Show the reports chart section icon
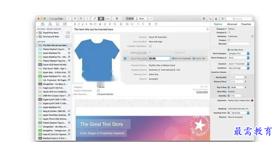Image resolution: width=275 pixels, height=142 pixels. tap(65, 24)
